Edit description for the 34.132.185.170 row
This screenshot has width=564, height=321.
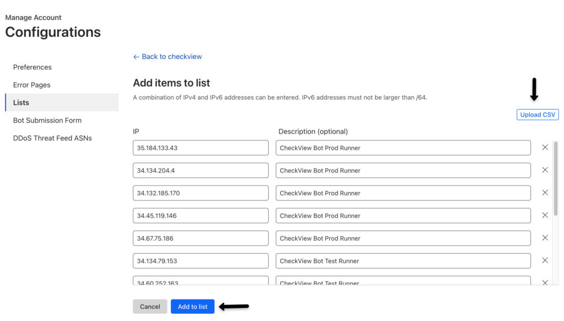(x=403, y=193)
